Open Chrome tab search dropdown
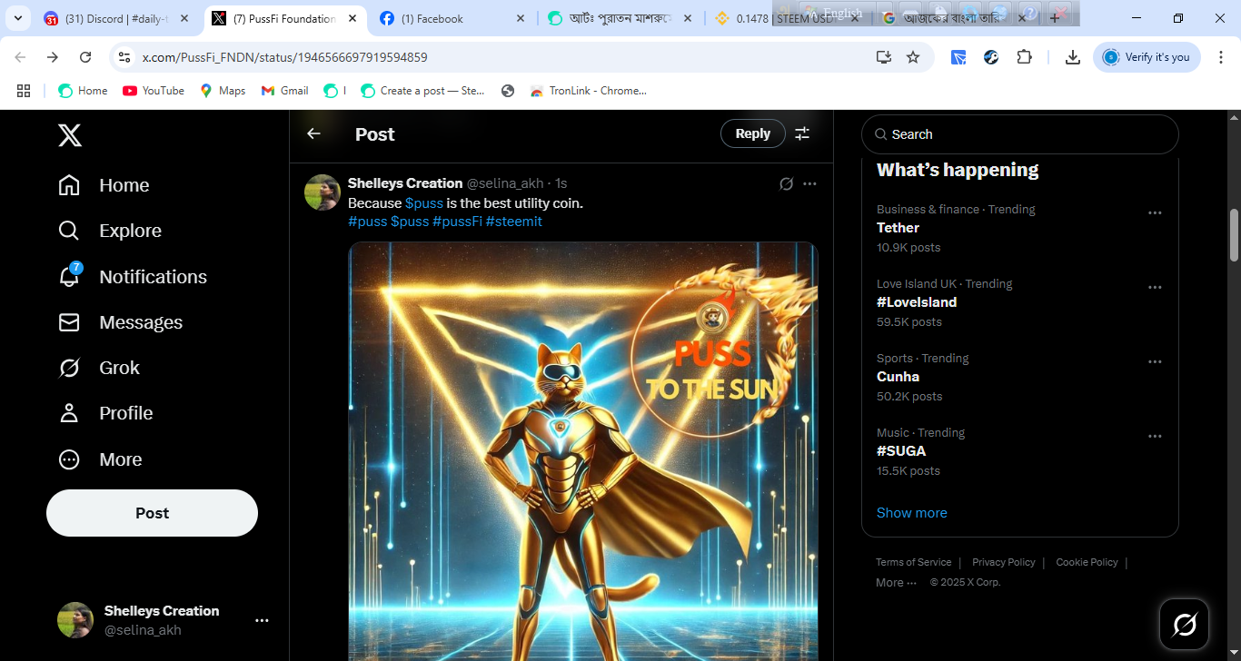Image resolution: width=1241 pixels, height=661 pixels. coord(17,18)
